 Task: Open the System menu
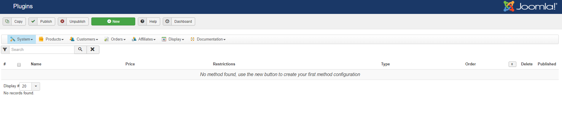tap(22, 39)
